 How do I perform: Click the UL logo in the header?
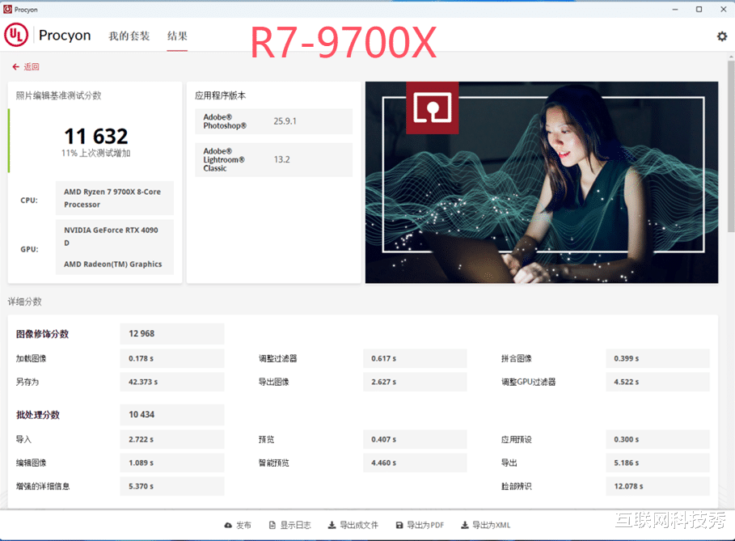[15, 36]
